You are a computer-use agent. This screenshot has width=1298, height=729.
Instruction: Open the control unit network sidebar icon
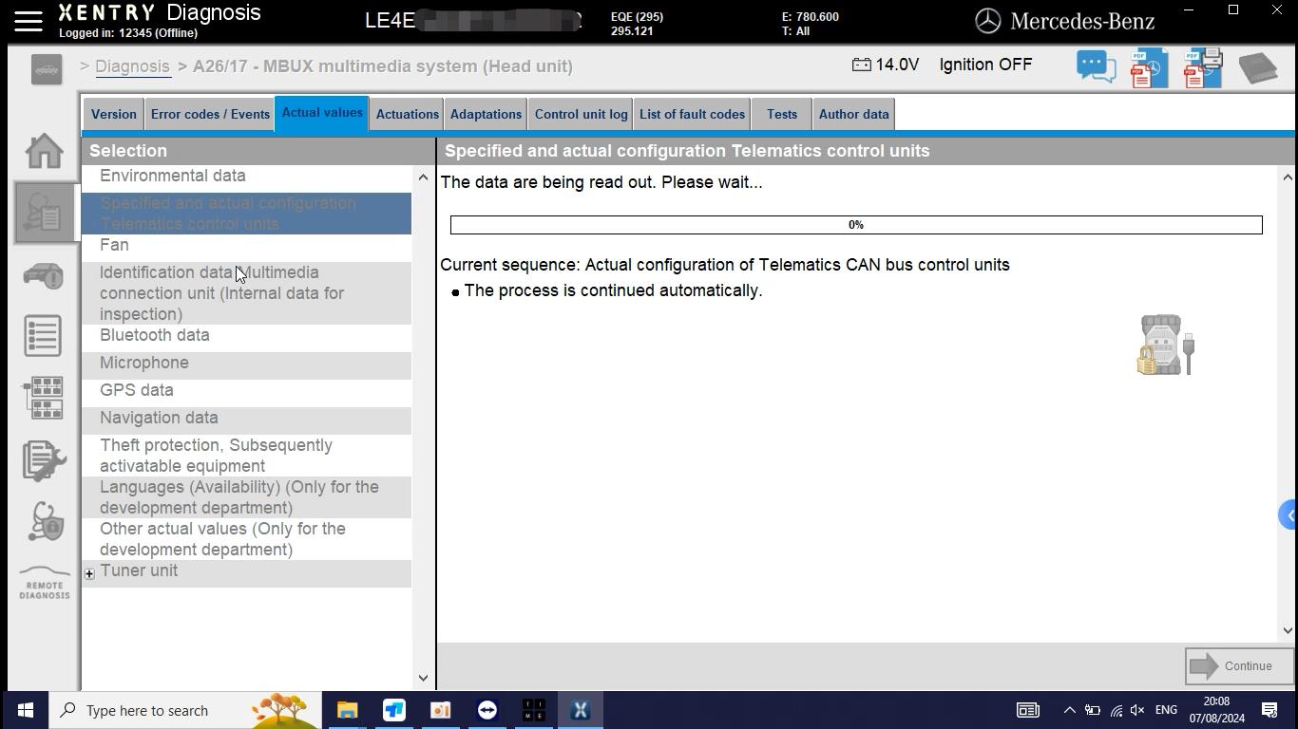coord(44,398)
